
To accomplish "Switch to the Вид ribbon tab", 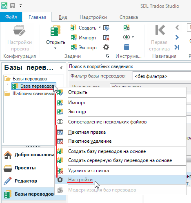I will [63, 17].
